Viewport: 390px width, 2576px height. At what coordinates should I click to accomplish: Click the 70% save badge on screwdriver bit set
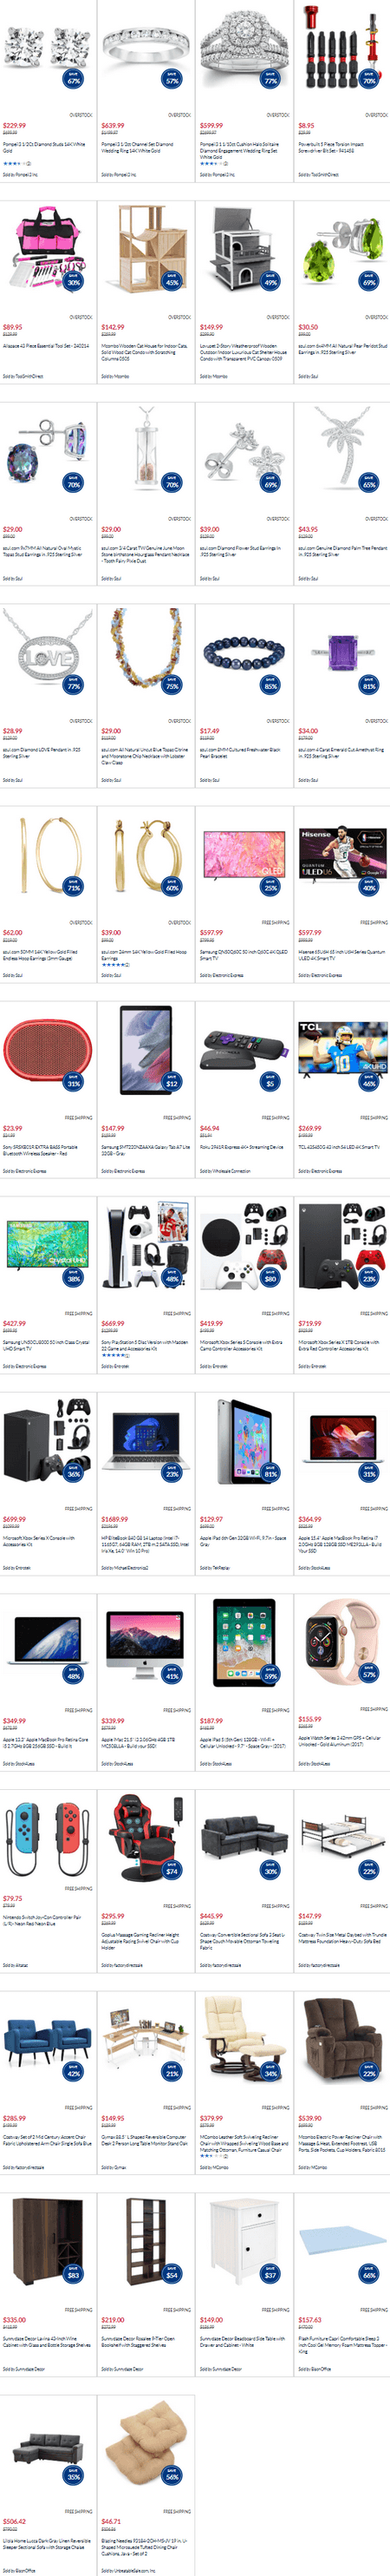click(369, 78)
